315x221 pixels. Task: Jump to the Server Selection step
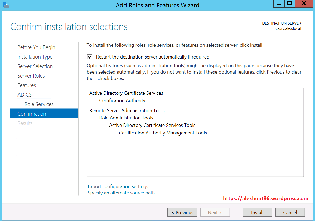(x=35, y=66)
